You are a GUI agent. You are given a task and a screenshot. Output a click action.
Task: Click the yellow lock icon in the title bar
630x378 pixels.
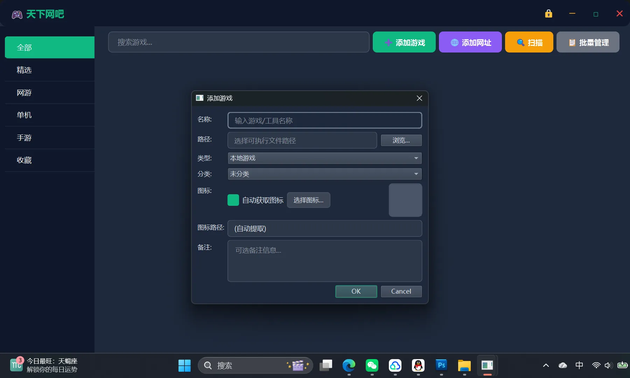548,14
